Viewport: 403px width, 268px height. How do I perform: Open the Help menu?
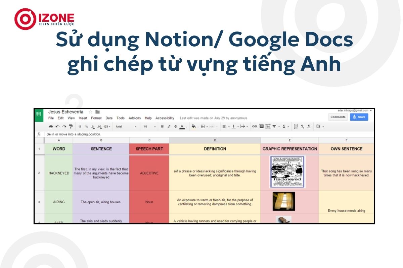pyautogui.click(x=148, y=118)
